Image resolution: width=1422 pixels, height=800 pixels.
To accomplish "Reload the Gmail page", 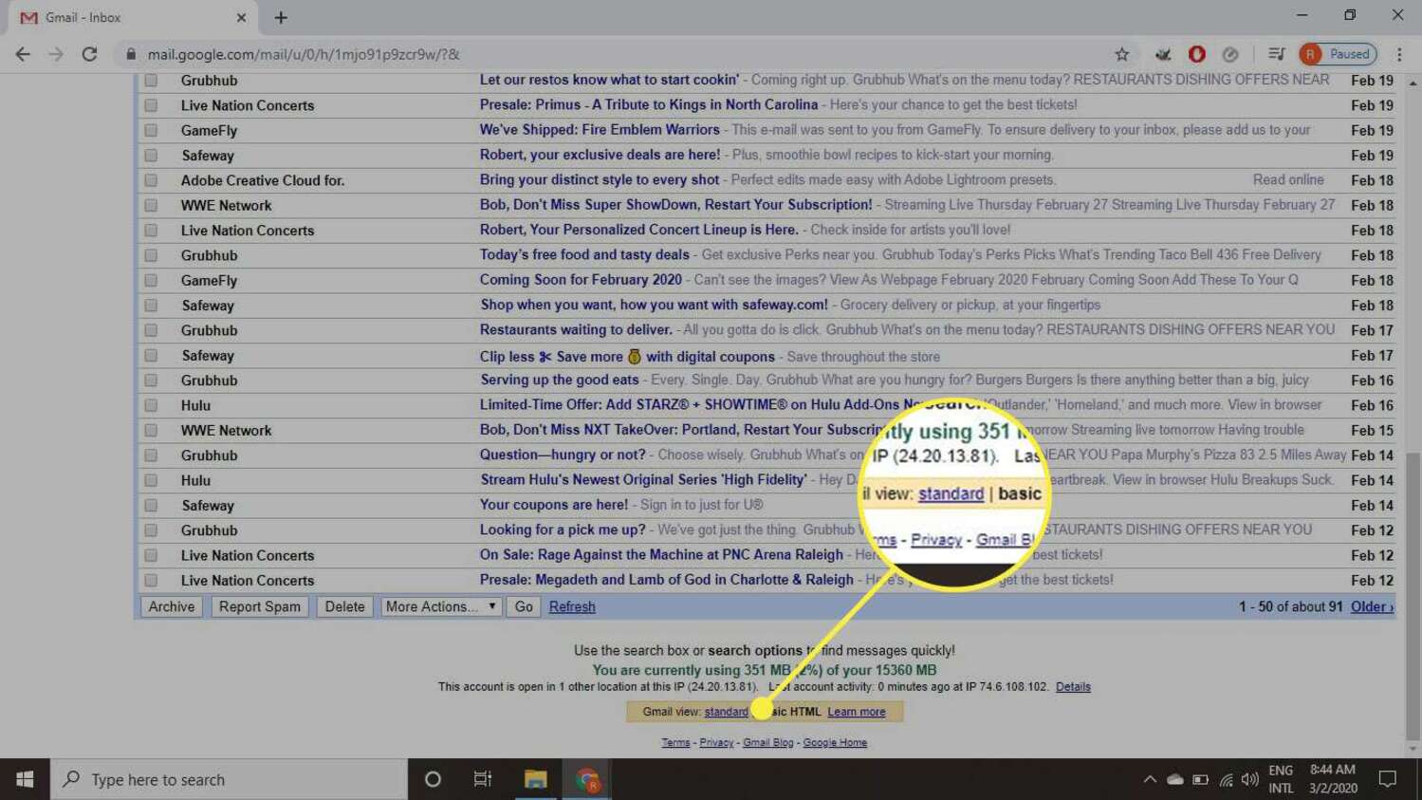I will coord(89,54).
